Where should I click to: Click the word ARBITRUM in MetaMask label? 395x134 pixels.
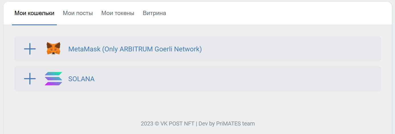pyautogui.click(x=136, y=49)
